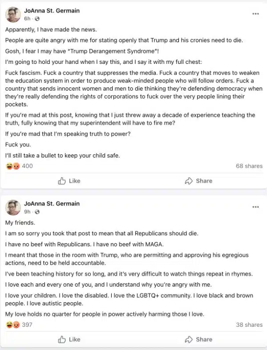This screenshot has width=267, height=350.
Task: Open JoAnna St. Germain's name on the top post
Action: (x=52, y=11)
